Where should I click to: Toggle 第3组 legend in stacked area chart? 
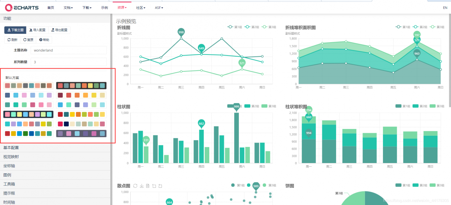coord(437,27)
